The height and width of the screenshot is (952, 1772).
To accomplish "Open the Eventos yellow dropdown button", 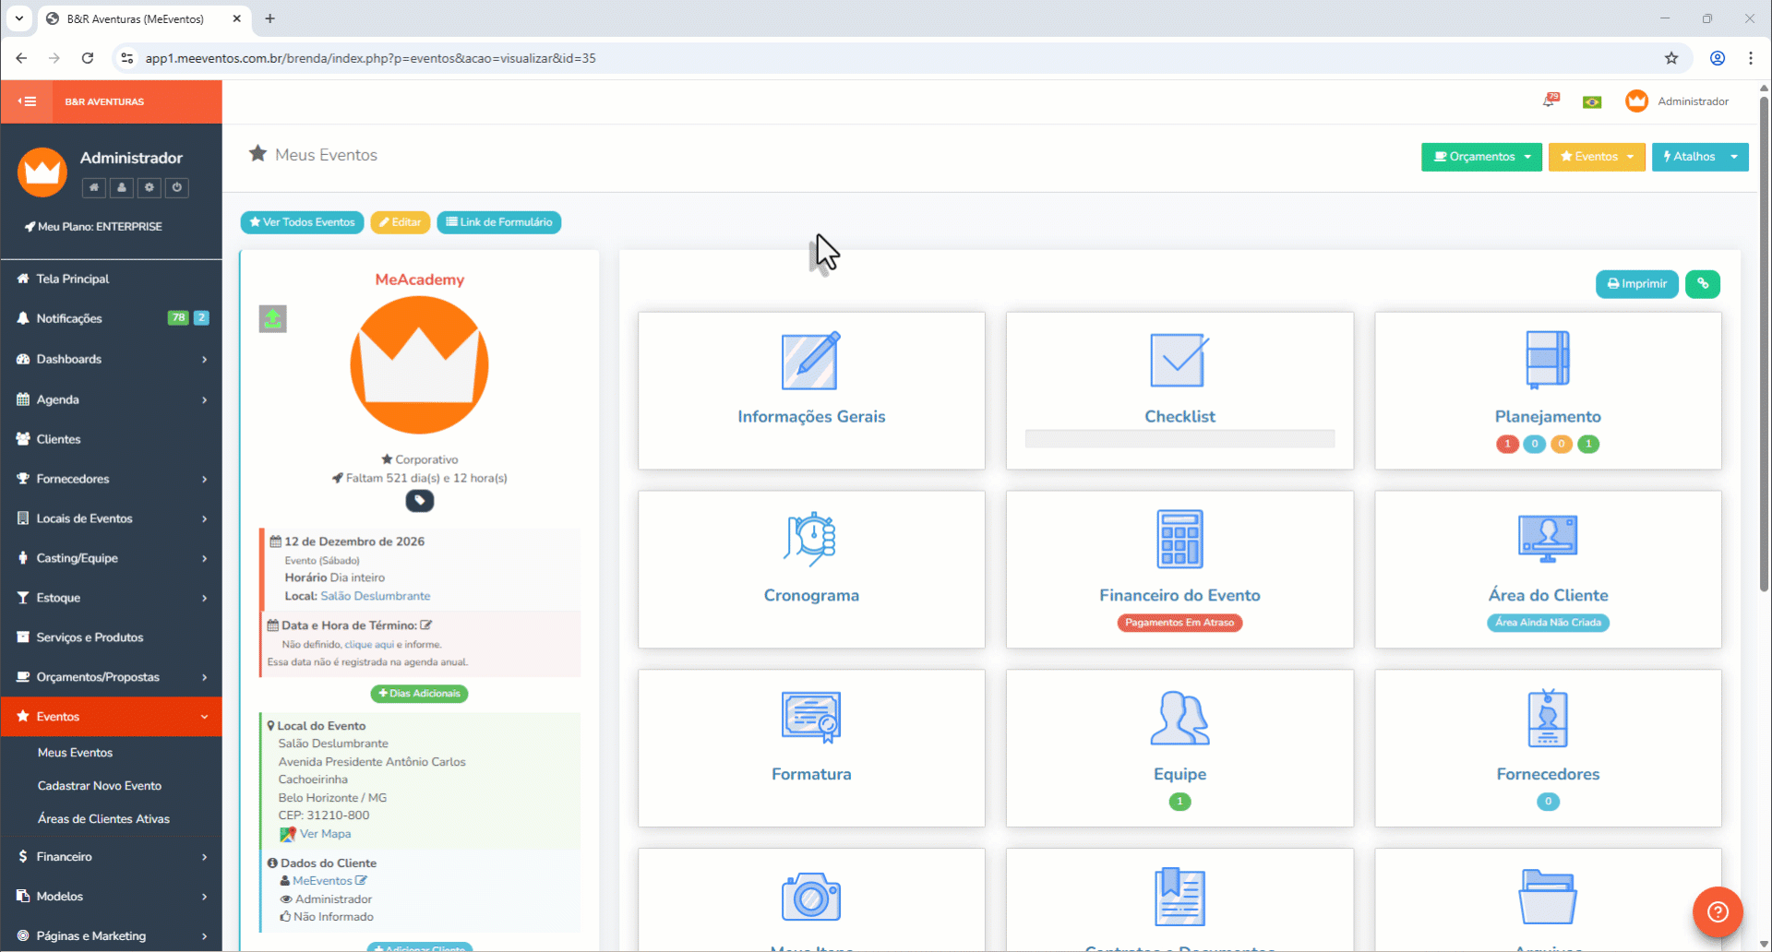I will [1597, 157].
